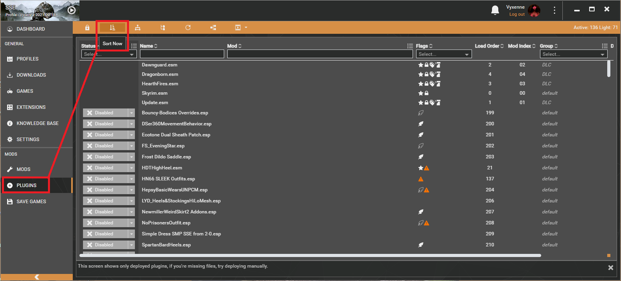Image resolution: width=621 pixels, height=281 pixels.
Task: Expand status arrow for Frost Dildo Saddle.esp
Action: tap(132, 157)
